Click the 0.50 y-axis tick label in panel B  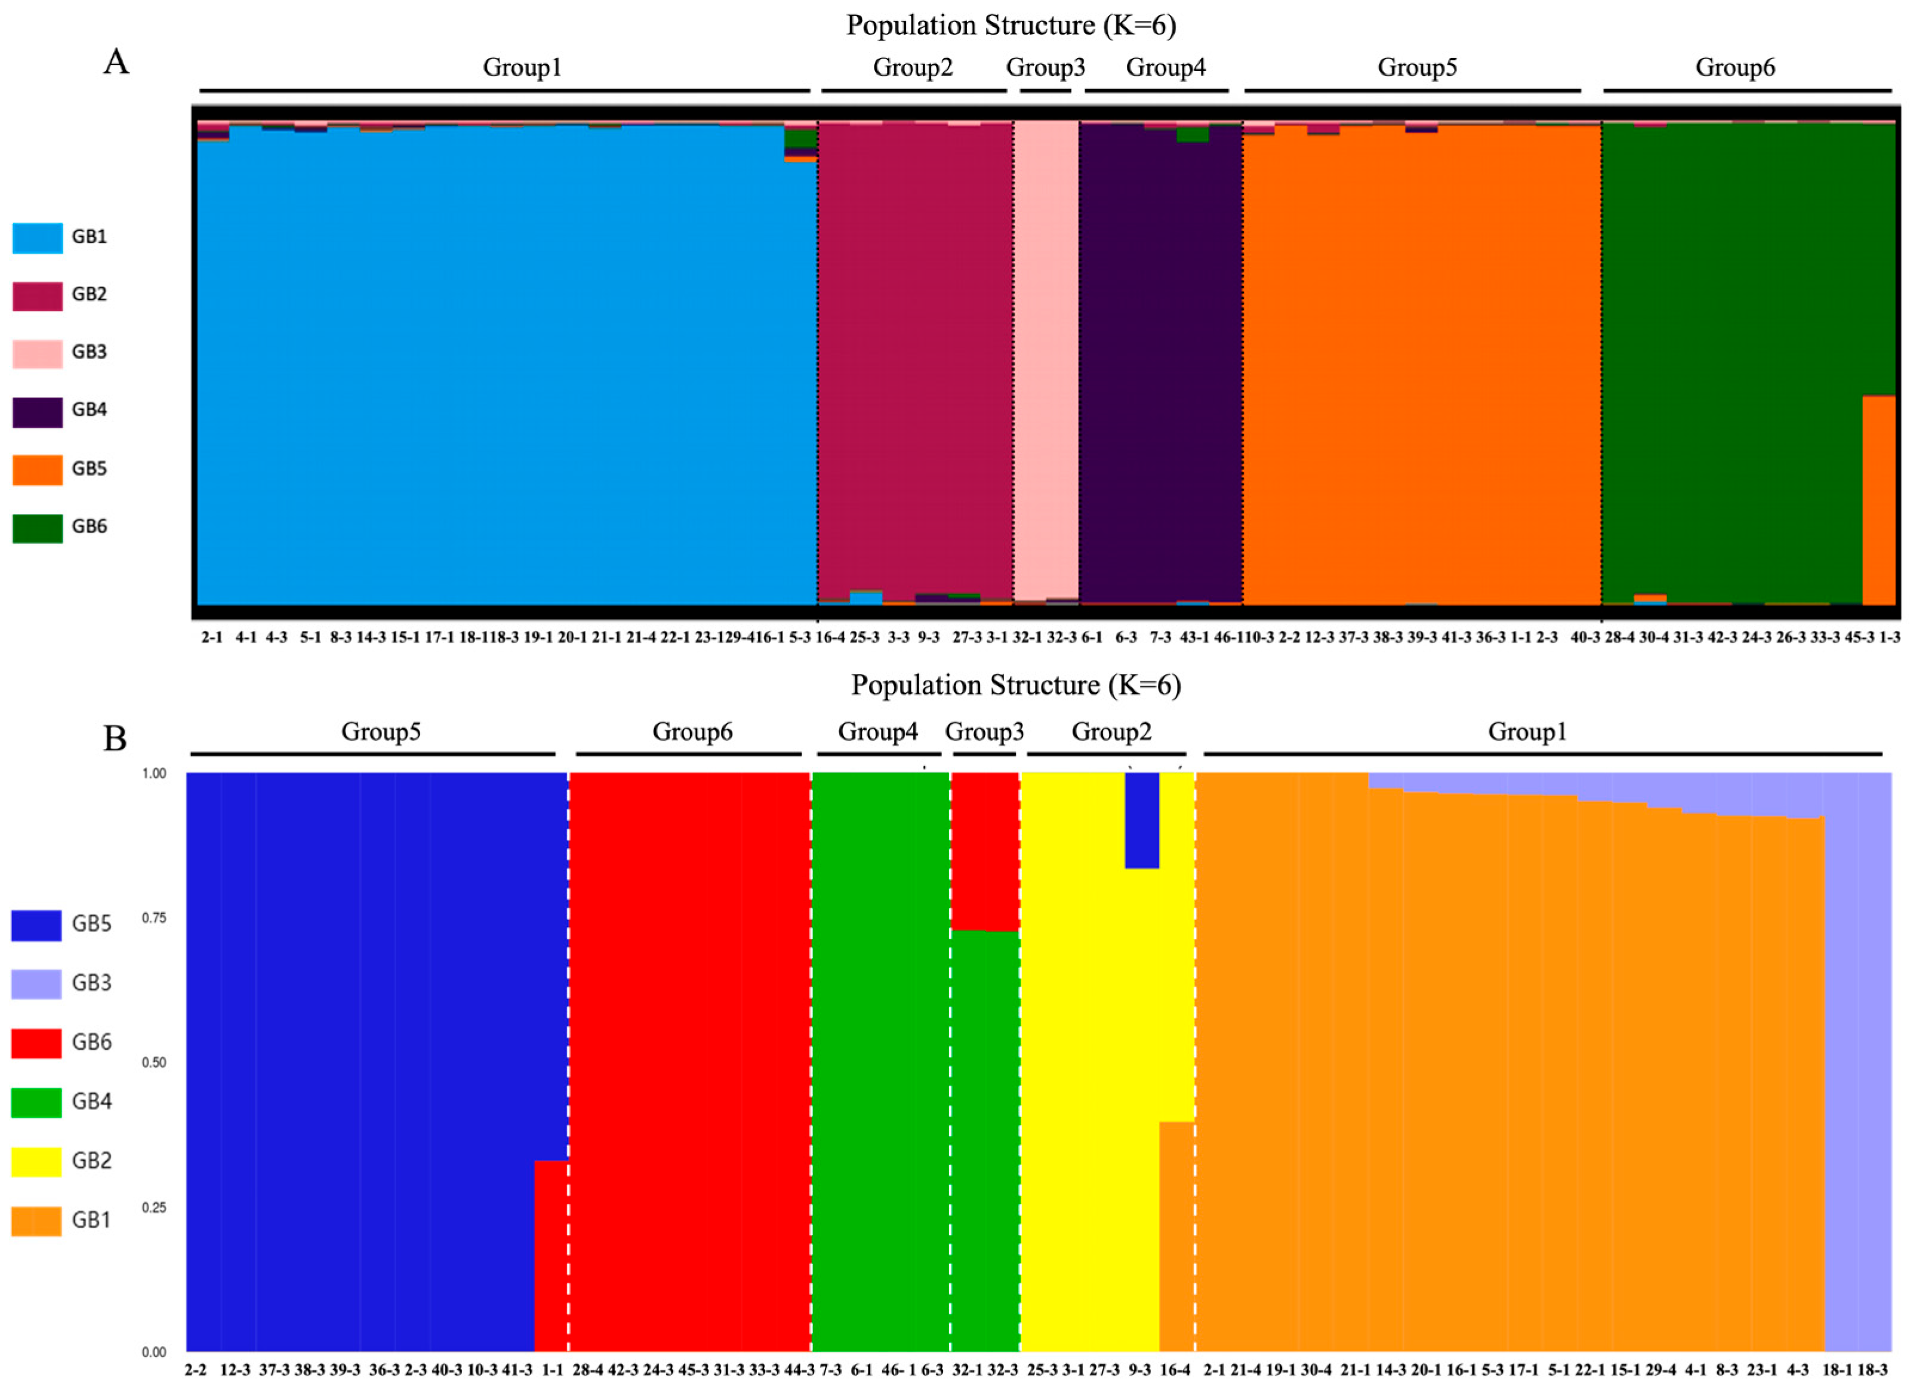[155, 1062]
